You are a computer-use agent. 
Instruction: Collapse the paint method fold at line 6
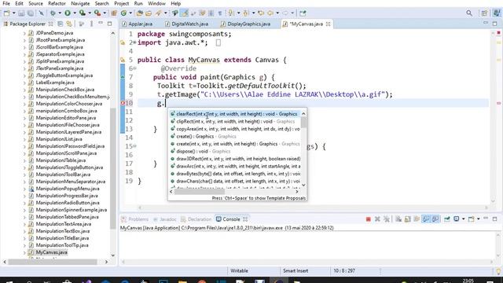135,68
